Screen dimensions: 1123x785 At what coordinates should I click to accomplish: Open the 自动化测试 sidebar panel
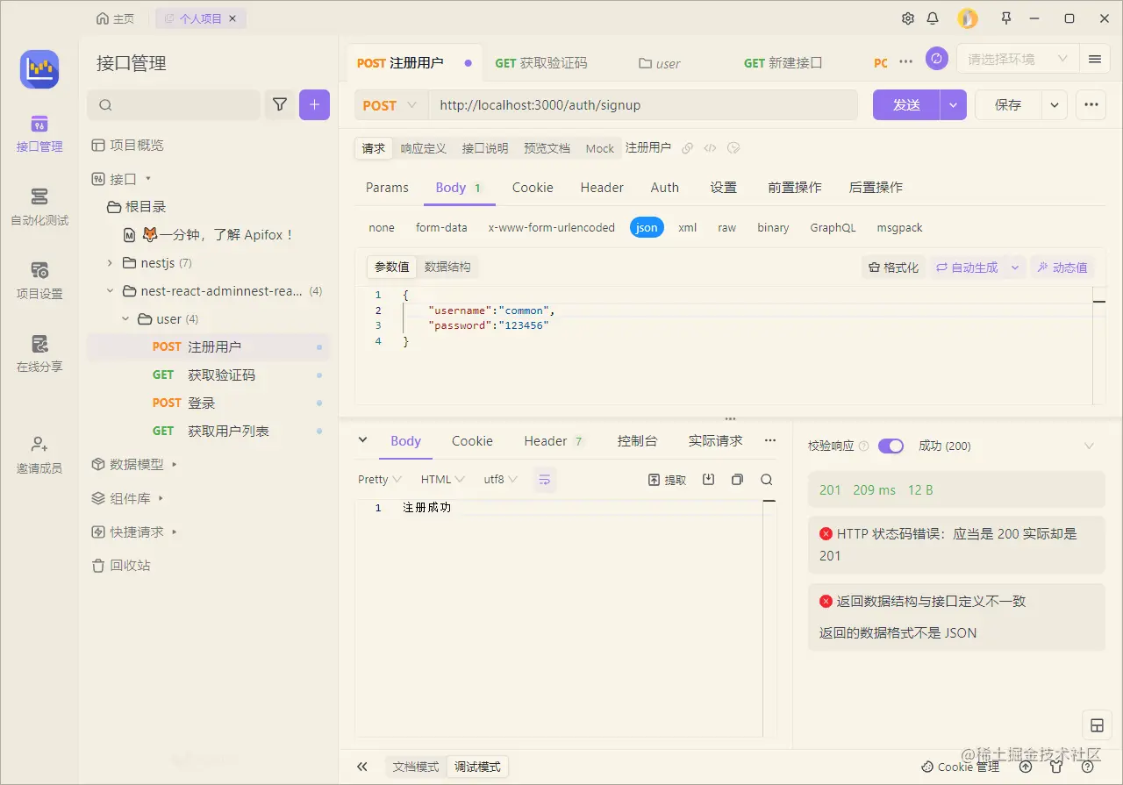point(39,208)
